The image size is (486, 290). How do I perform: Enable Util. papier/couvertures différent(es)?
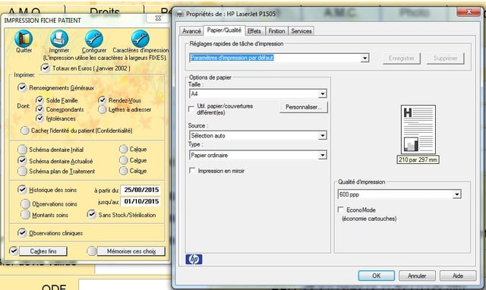click(191, 109)
